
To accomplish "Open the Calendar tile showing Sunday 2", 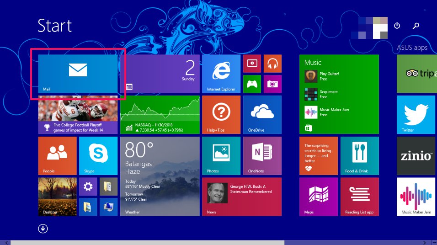I will coord(160,74).
